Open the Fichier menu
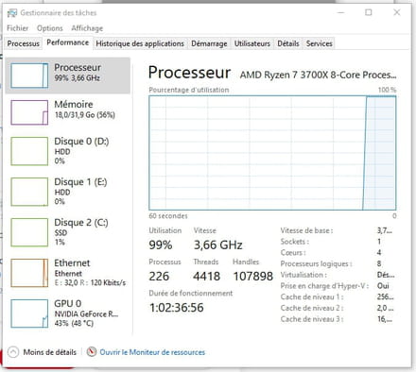The width and height of the screenshot is (416, 372). pos(18,28)
